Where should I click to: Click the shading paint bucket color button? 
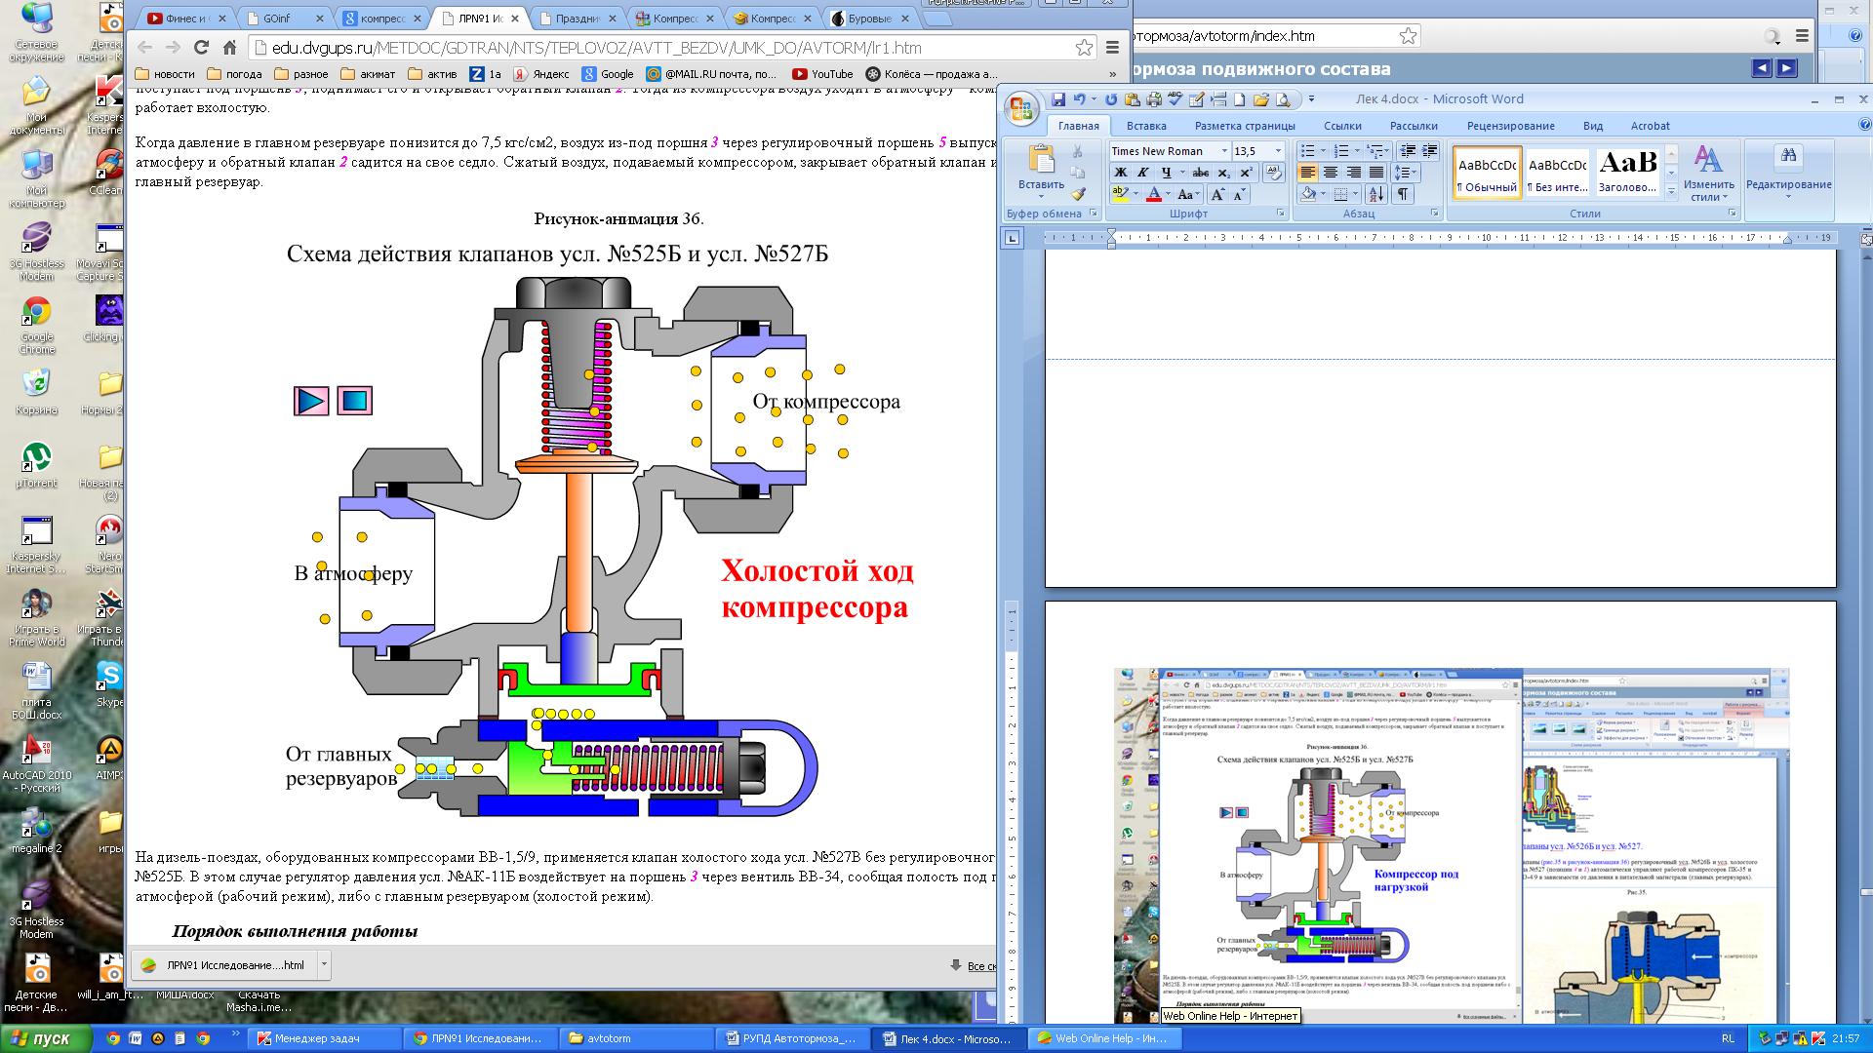[1309, 194]
